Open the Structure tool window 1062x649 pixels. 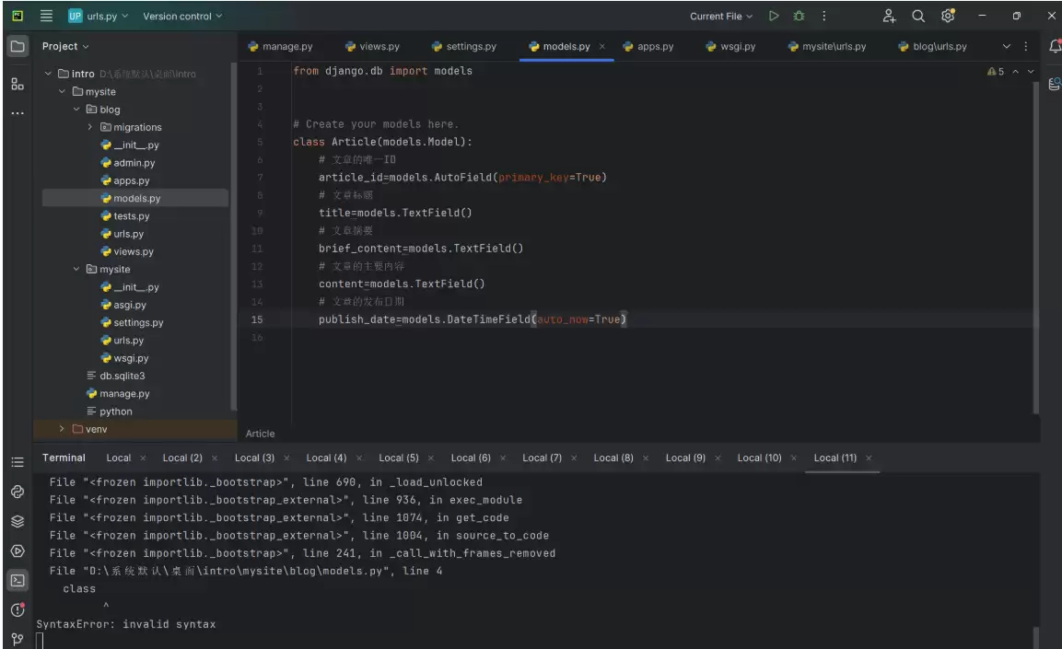18,84
